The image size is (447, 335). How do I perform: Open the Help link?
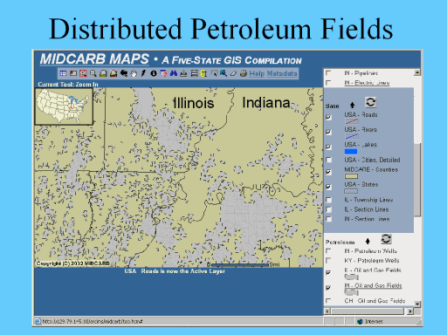point(257,73)
